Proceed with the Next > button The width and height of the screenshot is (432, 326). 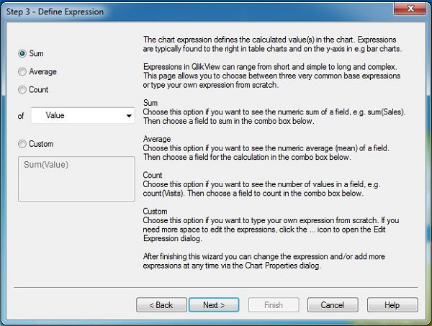point(214,305)
